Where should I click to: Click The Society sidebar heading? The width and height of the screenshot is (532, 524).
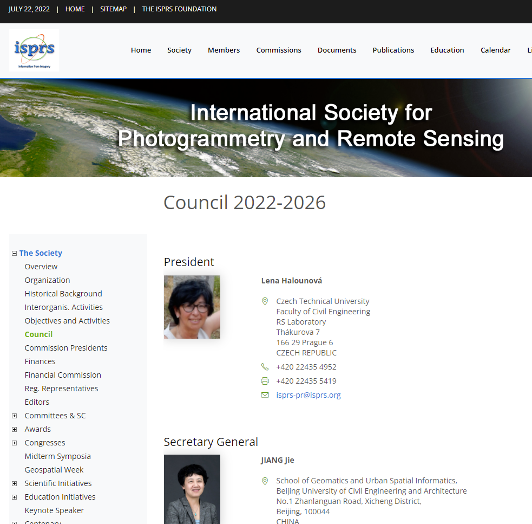tap(41, 253)
